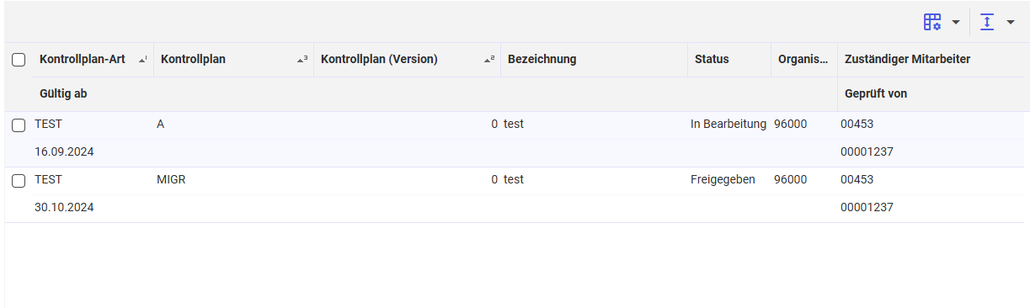Click the Gültig ab header

[x=63, y=93]
